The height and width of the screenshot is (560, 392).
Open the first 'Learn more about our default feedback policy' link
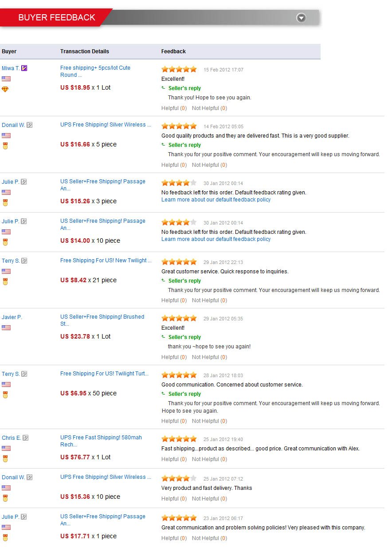point(216,200)
